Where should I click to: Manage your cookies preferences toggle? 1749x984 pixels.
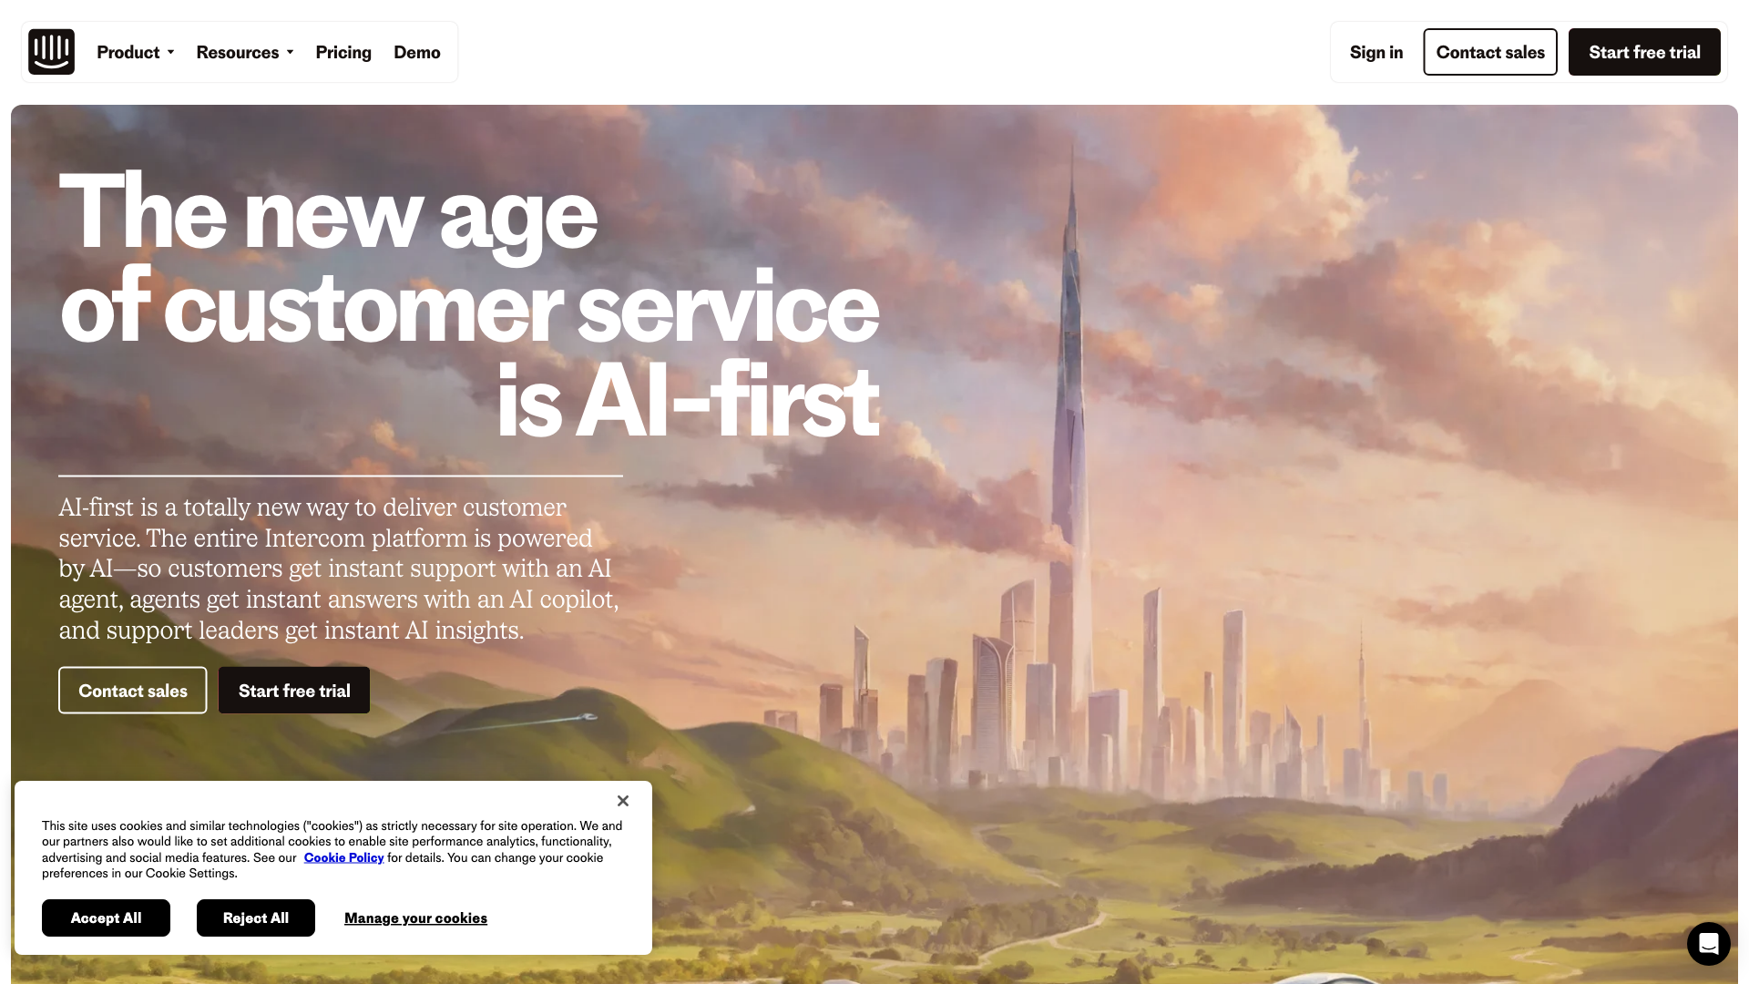click(415, 917)
